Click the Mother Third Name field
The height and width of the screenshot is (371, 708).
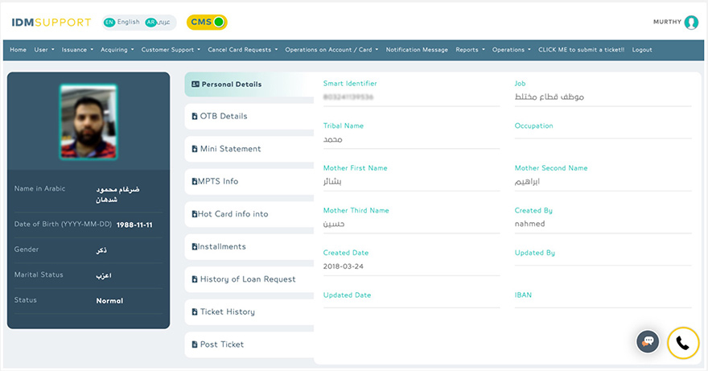[411, 224]
